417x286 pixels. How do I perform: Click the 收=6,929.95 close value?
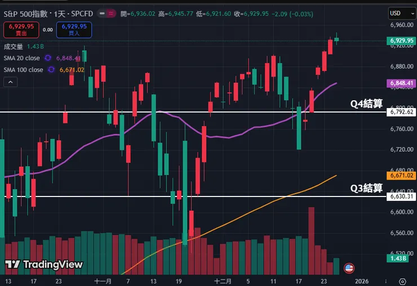tap(251, 14)
